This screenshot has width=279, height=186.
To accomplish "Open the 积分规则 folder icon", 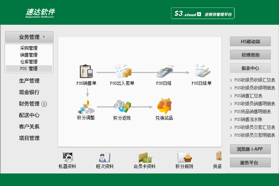I will [185, 157].
